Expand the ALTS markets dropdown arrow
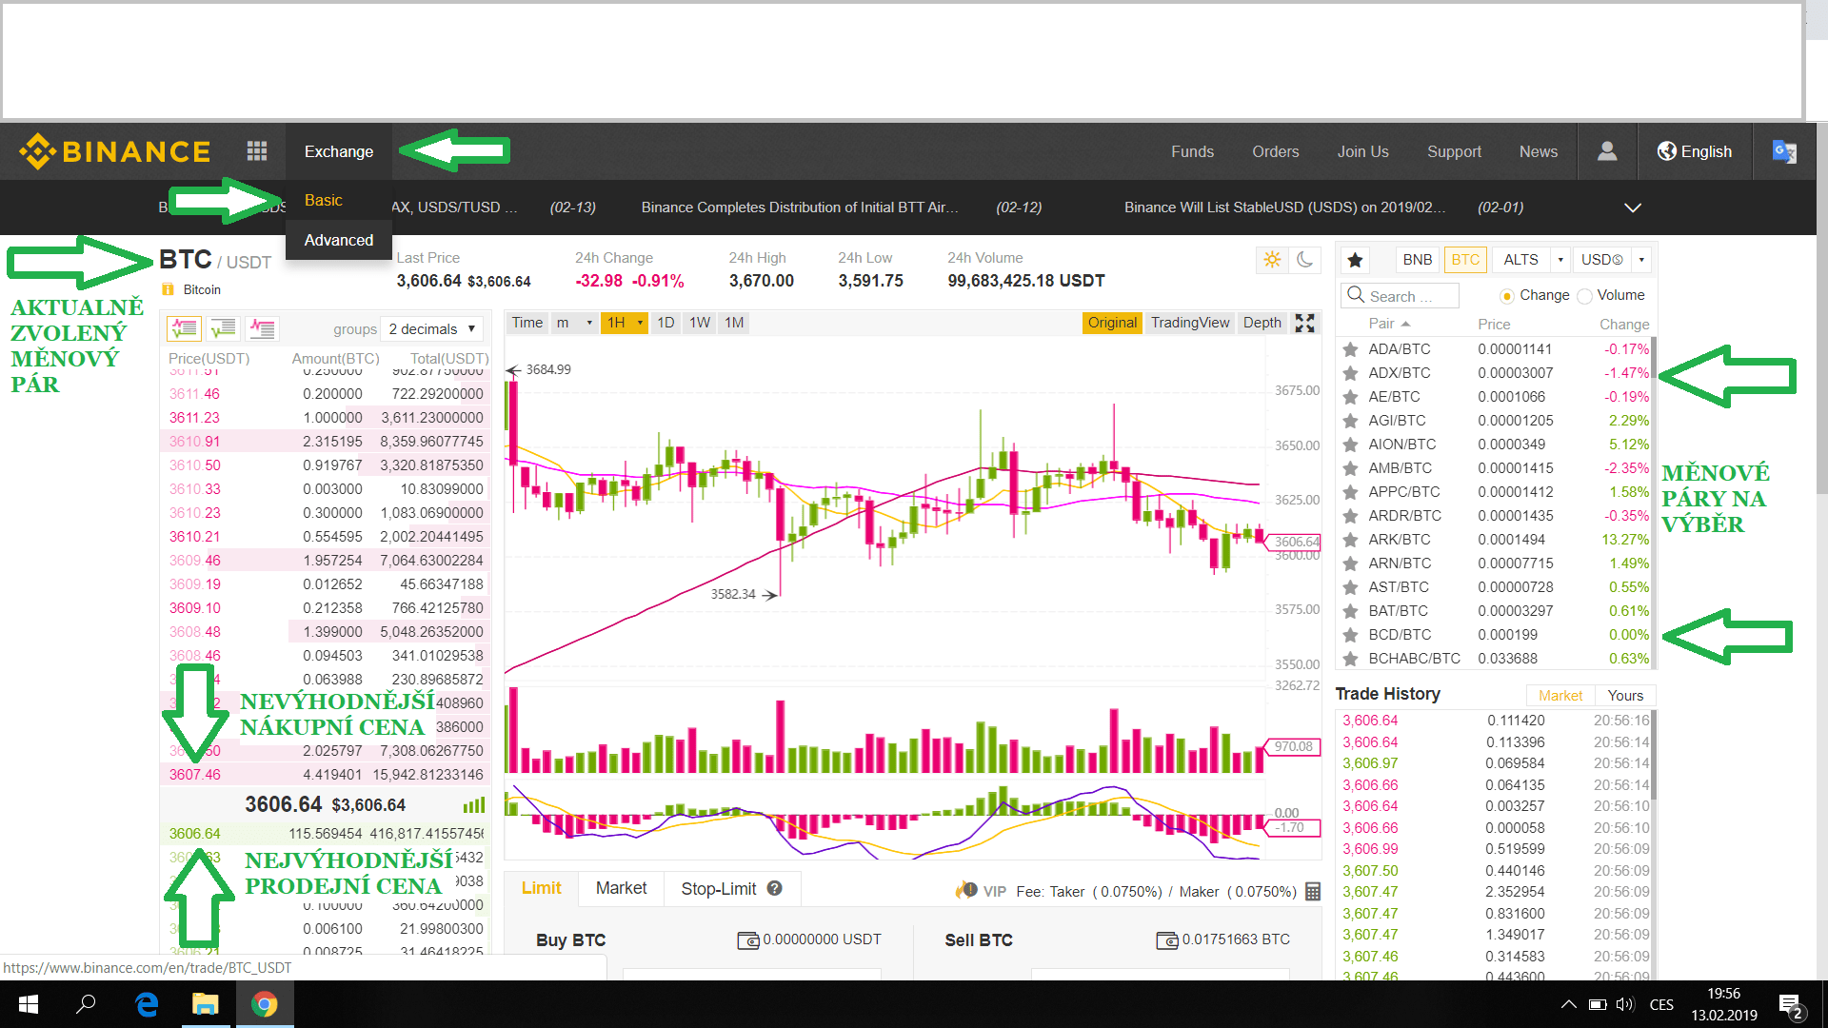The height and width of the screenshot is (1028, 1828). coord(1560,260)
